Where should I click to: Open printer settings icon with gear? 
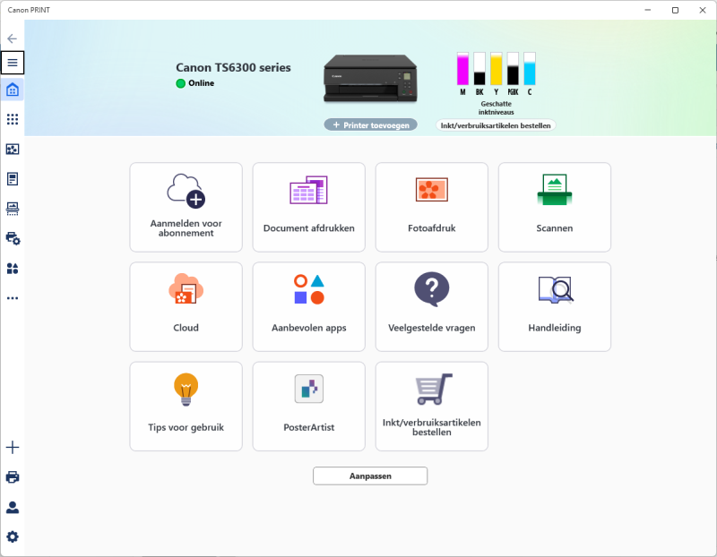point(13,238)
